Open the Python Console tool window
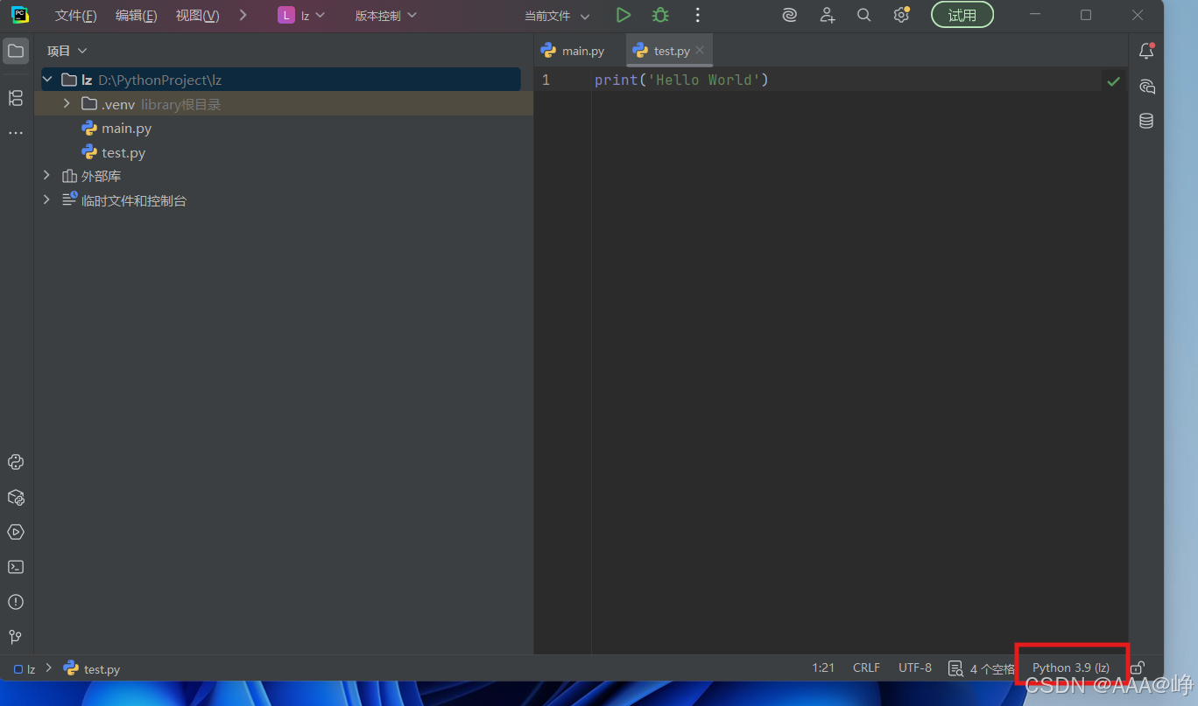This screenshot has width=1198, height=706. click(x=16, y=462)
